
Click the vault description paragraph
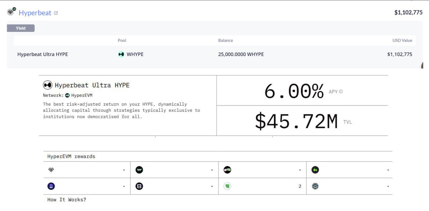pos(122,110)
